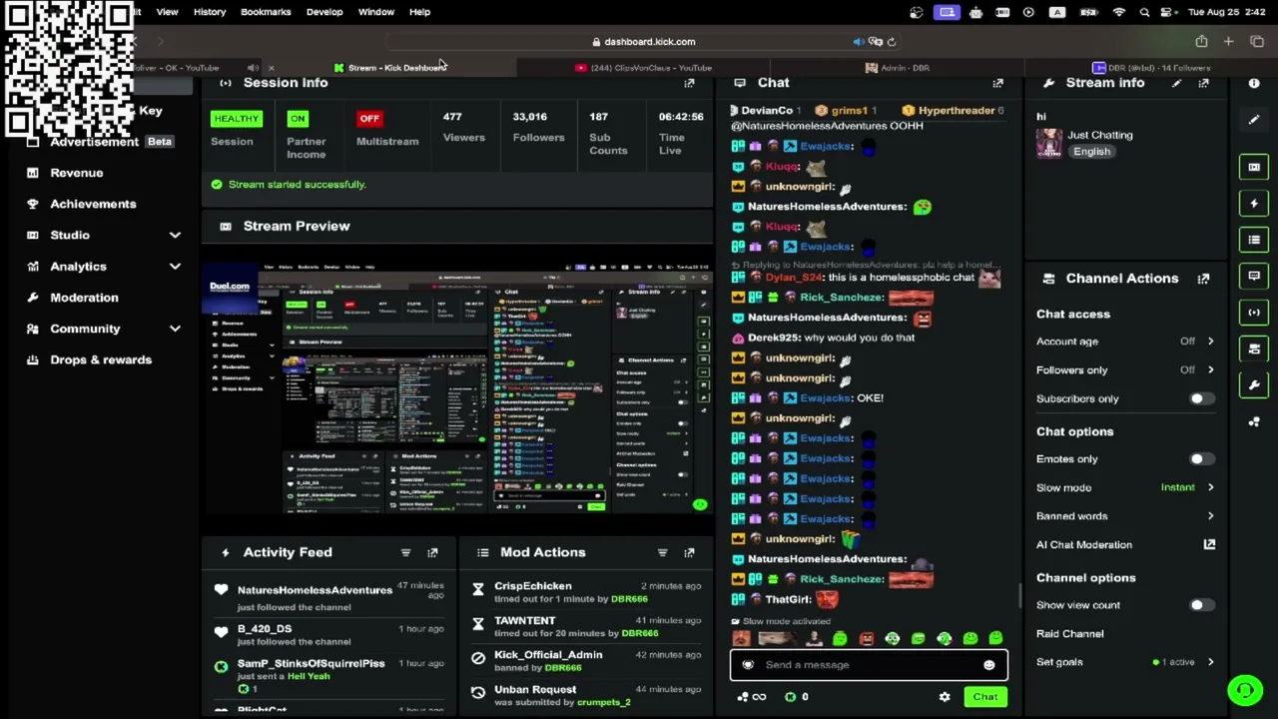Toggle the Stream info wrench widget icon
This screenshot has height=719, width=1278.
[x=1254, y=384]
